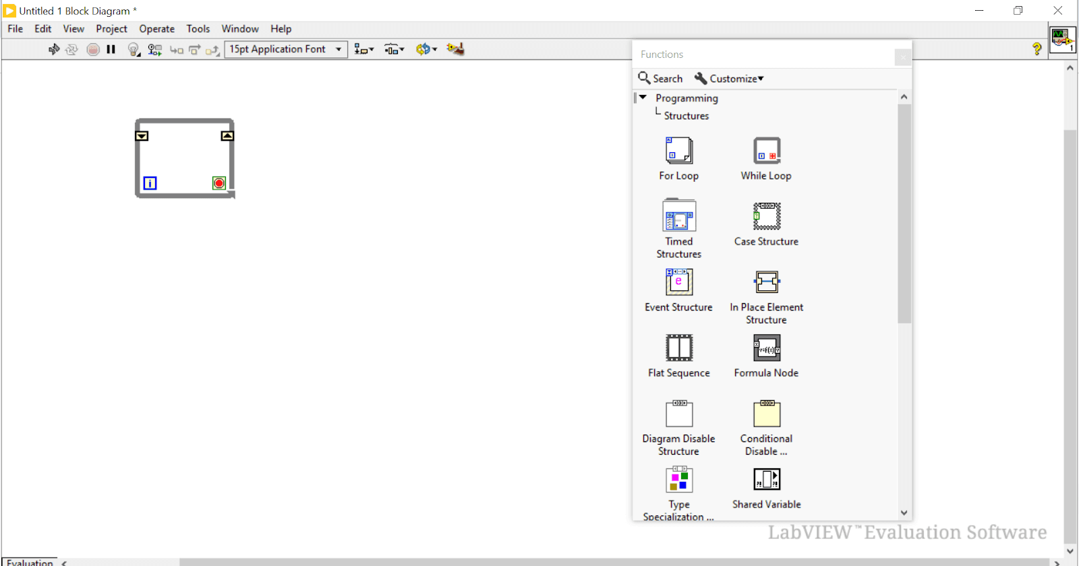
Task: Open the Tools menu
Action: 198,29
